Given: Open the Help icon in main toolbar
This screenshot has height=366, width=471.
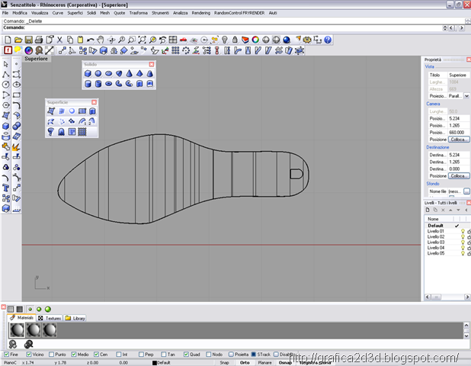Looking at the screenshot, I should (x=328, y=40).
